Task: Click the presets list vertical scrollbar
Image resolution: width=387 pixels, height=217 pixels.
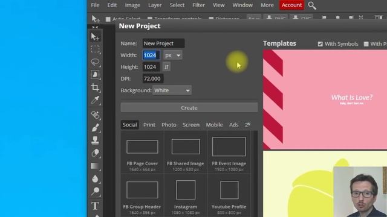Action: pyautogui.click(x=255, y=174)
